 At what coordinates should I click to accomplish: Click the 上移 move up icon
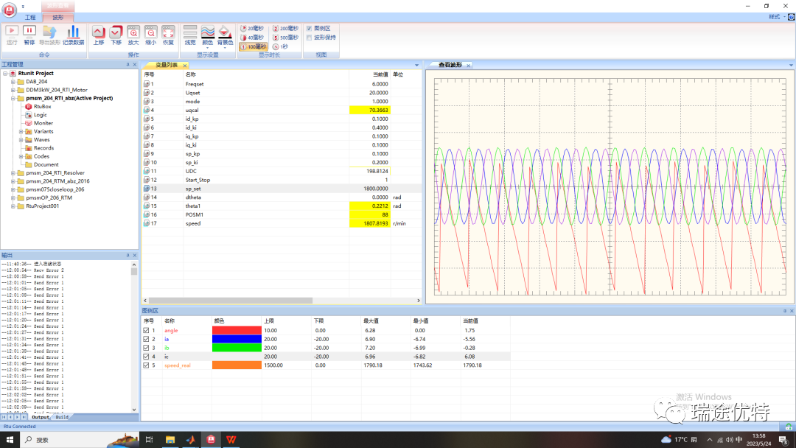[x=99, y=32]
